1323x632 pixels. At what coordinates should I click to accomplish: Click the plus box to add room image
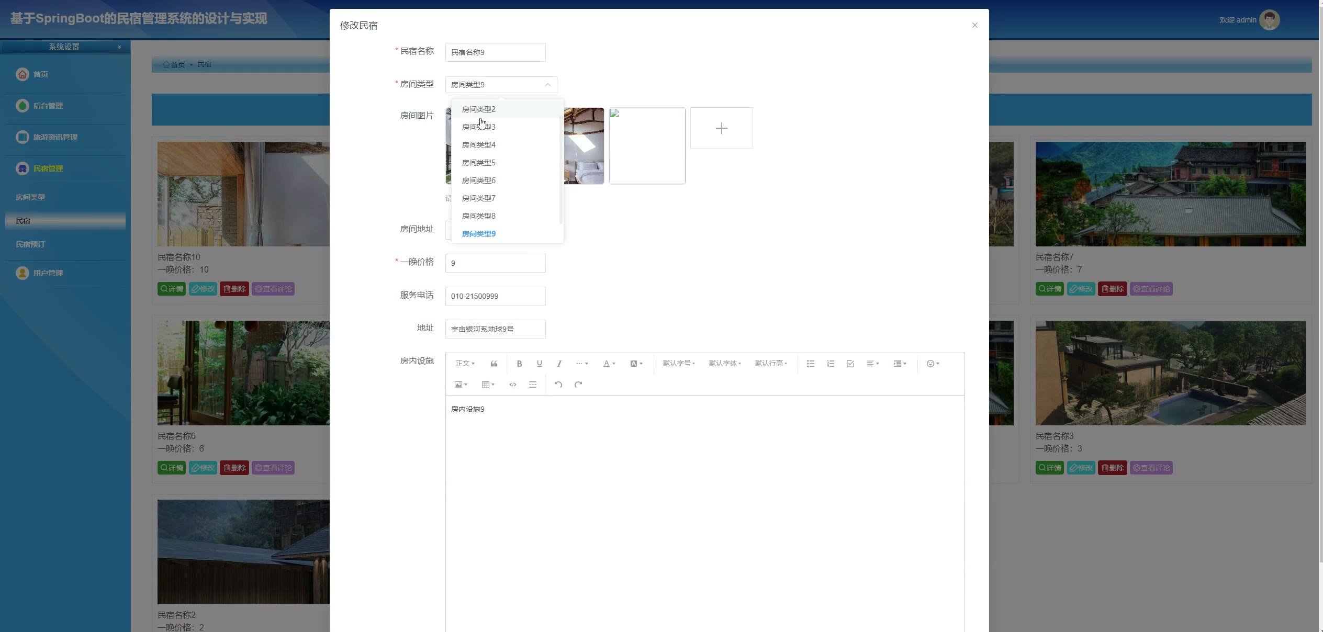click(721, 128)
